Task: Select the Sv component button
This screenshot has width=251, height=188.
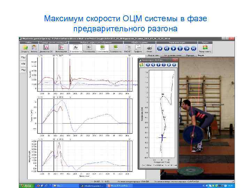Action: tap(89, 48)
